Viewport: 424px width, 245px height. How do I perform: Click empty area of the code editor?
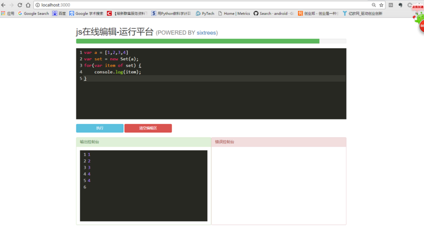coord(211,100)
